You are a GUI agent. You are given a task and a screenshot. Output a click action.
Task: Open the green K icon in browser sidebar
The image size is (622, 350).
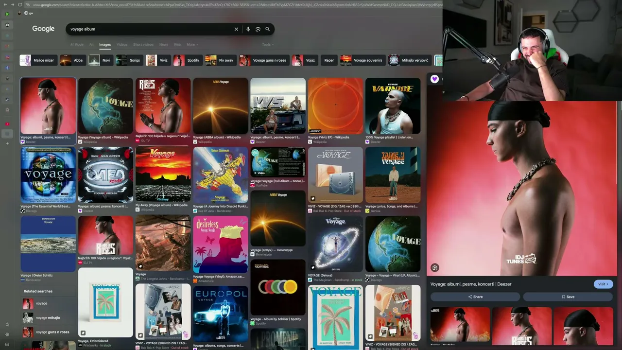[7, 14]
